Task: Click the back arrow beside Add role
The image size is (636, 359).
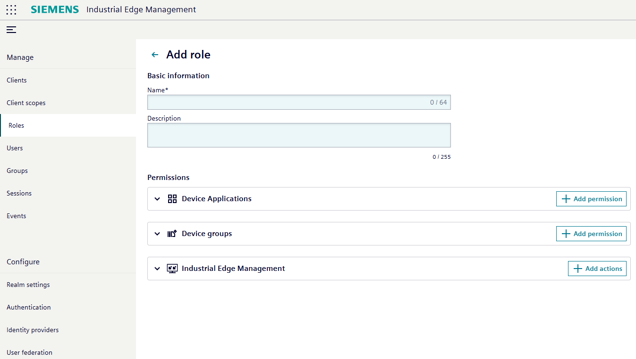Action: [155, 55]
